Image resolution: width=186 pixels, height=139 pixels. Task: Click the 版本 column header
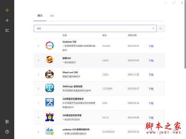[x=104, y=35]
